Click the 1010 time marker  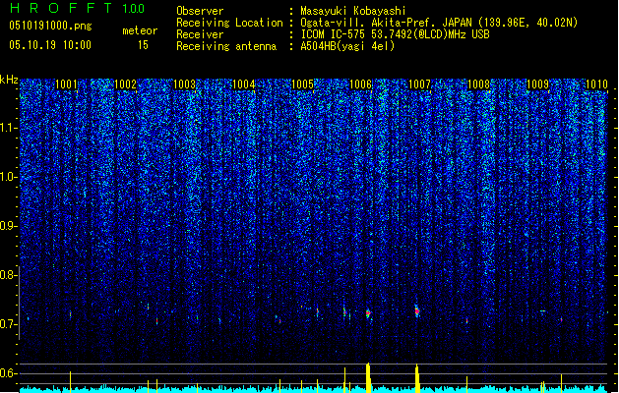click(596, 84)
